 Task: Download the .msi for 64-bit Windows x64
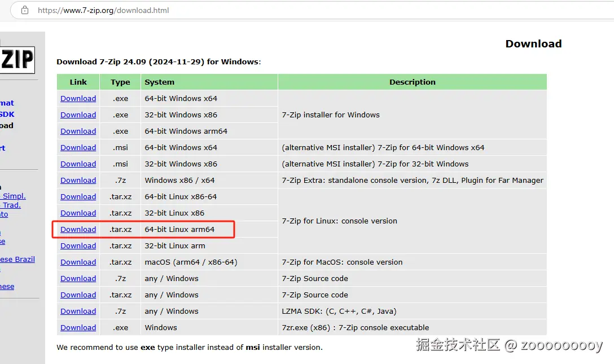pos(78,148)
